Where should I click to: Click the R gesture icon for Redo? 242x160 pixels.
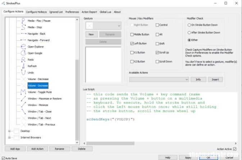pos(23,60)
